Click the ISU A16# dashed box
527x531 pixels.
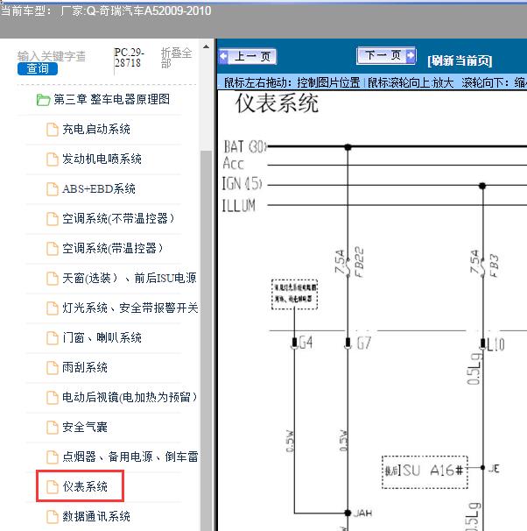[x=425, y=471]
